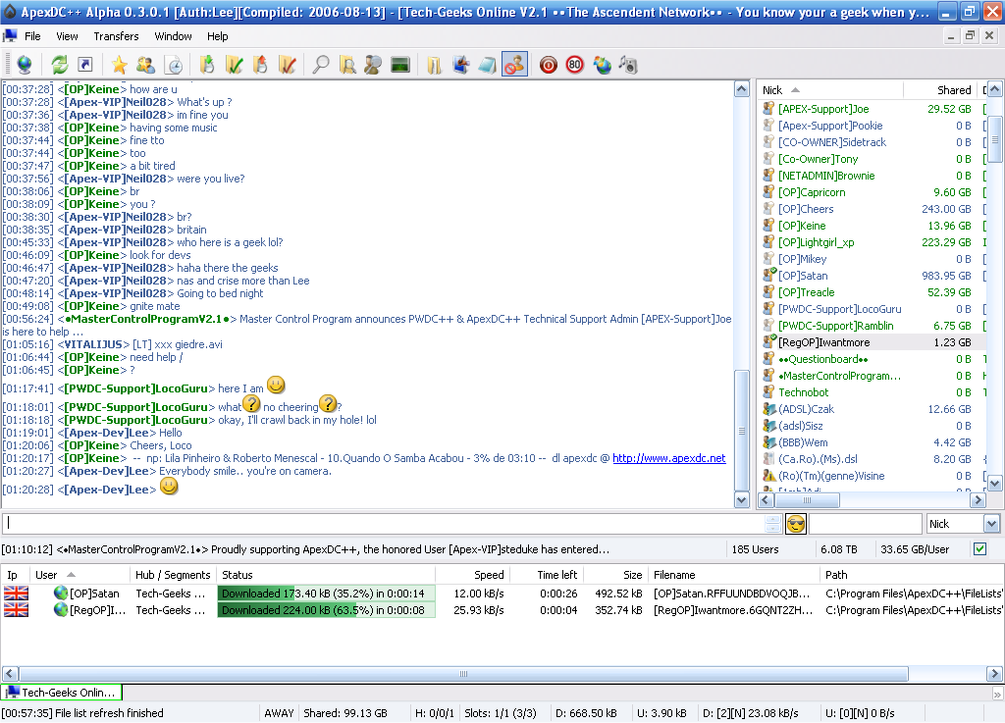1005x723 pixels.
Task: Click the Search magnifying glass icon
Action: click(x=321, y=65)
